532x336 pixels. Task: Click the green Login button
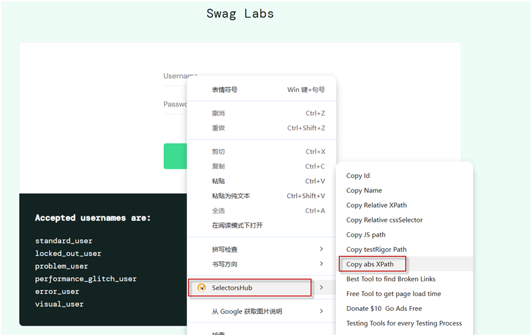[x=175, y=156]
